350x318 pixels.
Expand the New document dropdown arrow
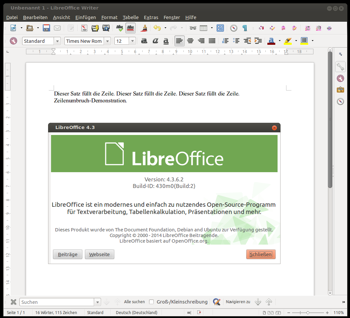[x=21, y=28]
